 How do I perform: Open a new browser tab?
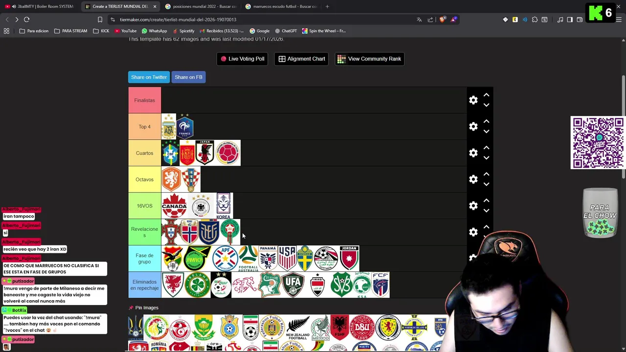point(327,6)
